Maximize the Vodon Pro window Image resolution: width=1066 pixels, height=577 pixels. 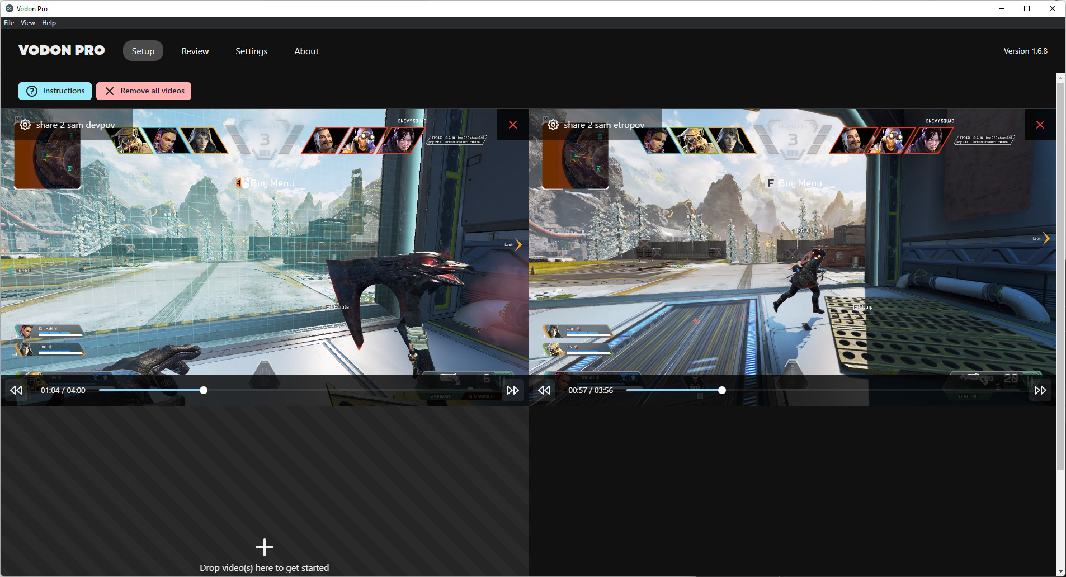pos(1027,8)
